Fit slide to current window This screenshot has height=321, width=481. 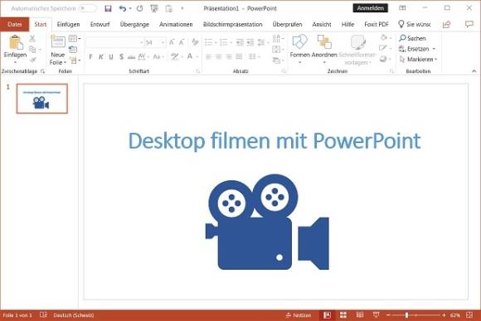[469, 315]
